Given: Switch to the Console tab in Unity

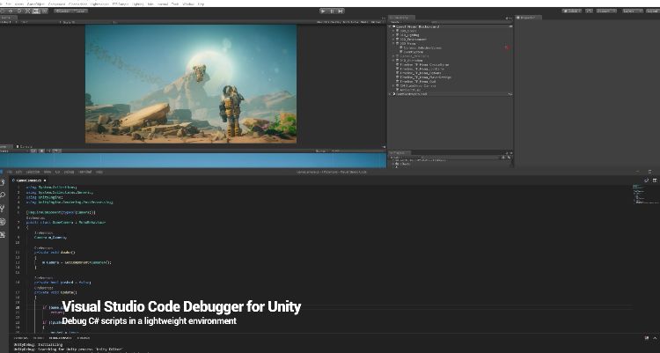Looking at the screenshot, I should tap(25, 147).
